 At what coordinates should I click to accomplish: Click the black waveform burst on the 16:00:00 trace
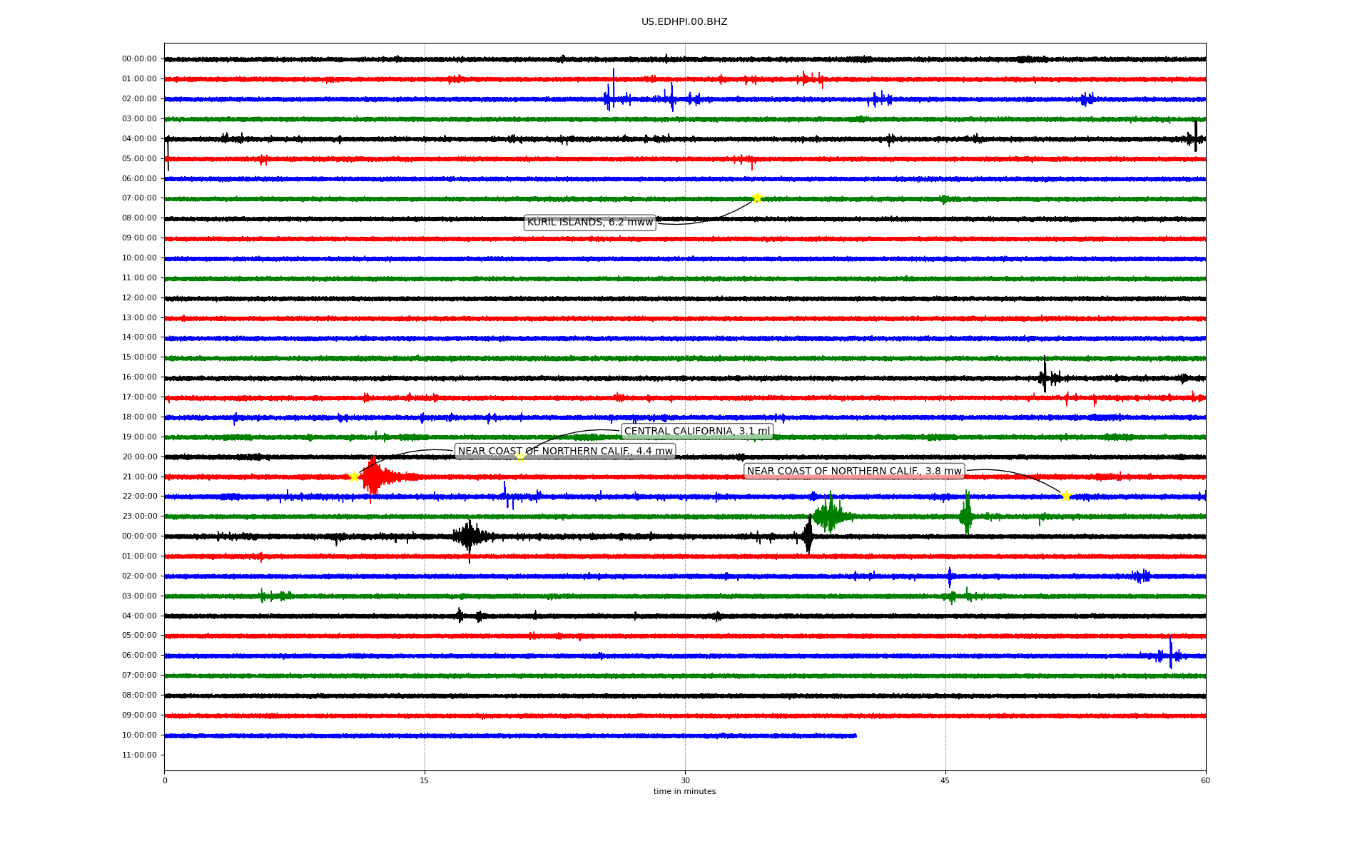point(1045,376)
